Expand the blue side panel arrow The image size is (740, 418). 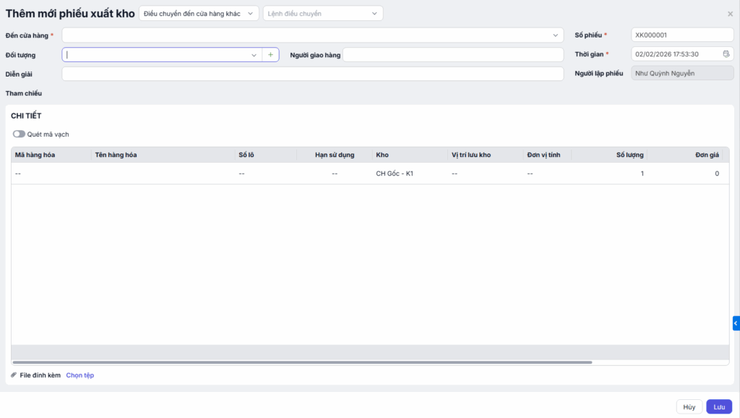(736, 323)
